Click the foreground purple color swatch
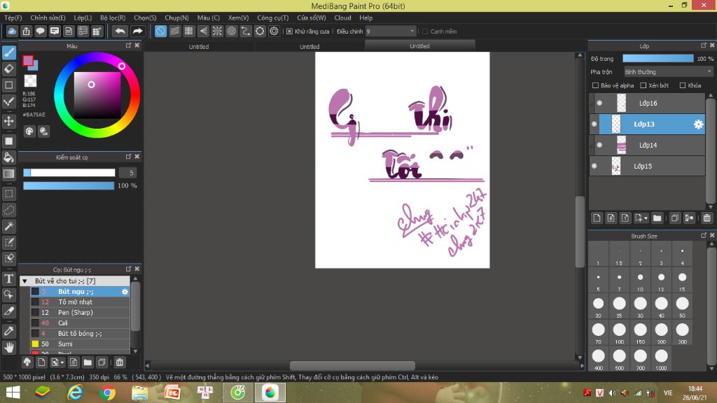 click(x=28, y=60)
